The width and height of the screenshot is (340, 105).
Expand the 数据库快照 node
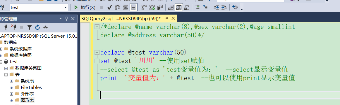(x=1, y=55)
